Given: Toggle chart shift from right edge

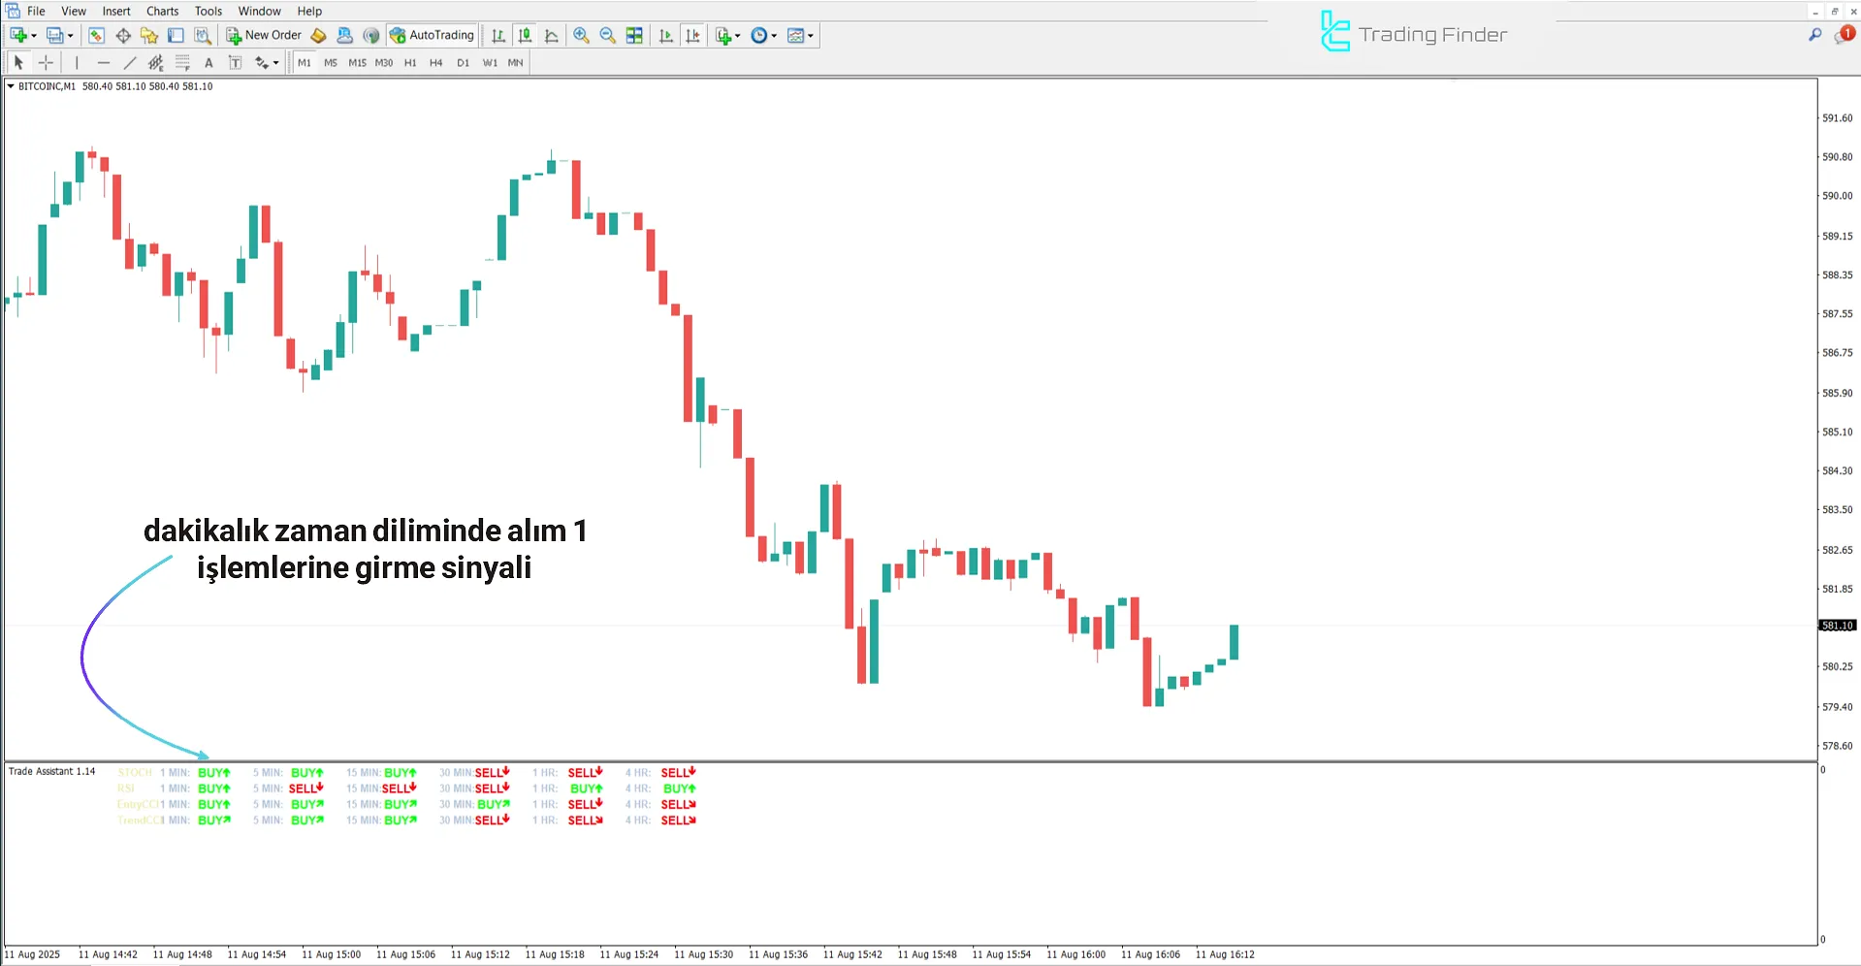Looking at the screenshot, I should 693,35.
